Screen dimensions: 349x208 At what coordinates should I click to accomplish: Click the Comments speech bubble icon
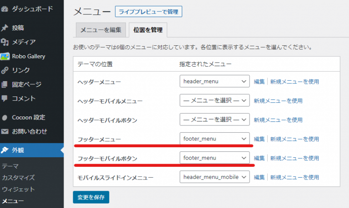point(5,98)
